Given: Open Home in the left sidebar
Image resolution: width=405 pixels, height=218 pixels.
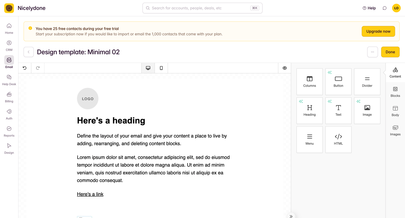Looking at the screenshot, I should pyautogui.click(x=9, y=29).
